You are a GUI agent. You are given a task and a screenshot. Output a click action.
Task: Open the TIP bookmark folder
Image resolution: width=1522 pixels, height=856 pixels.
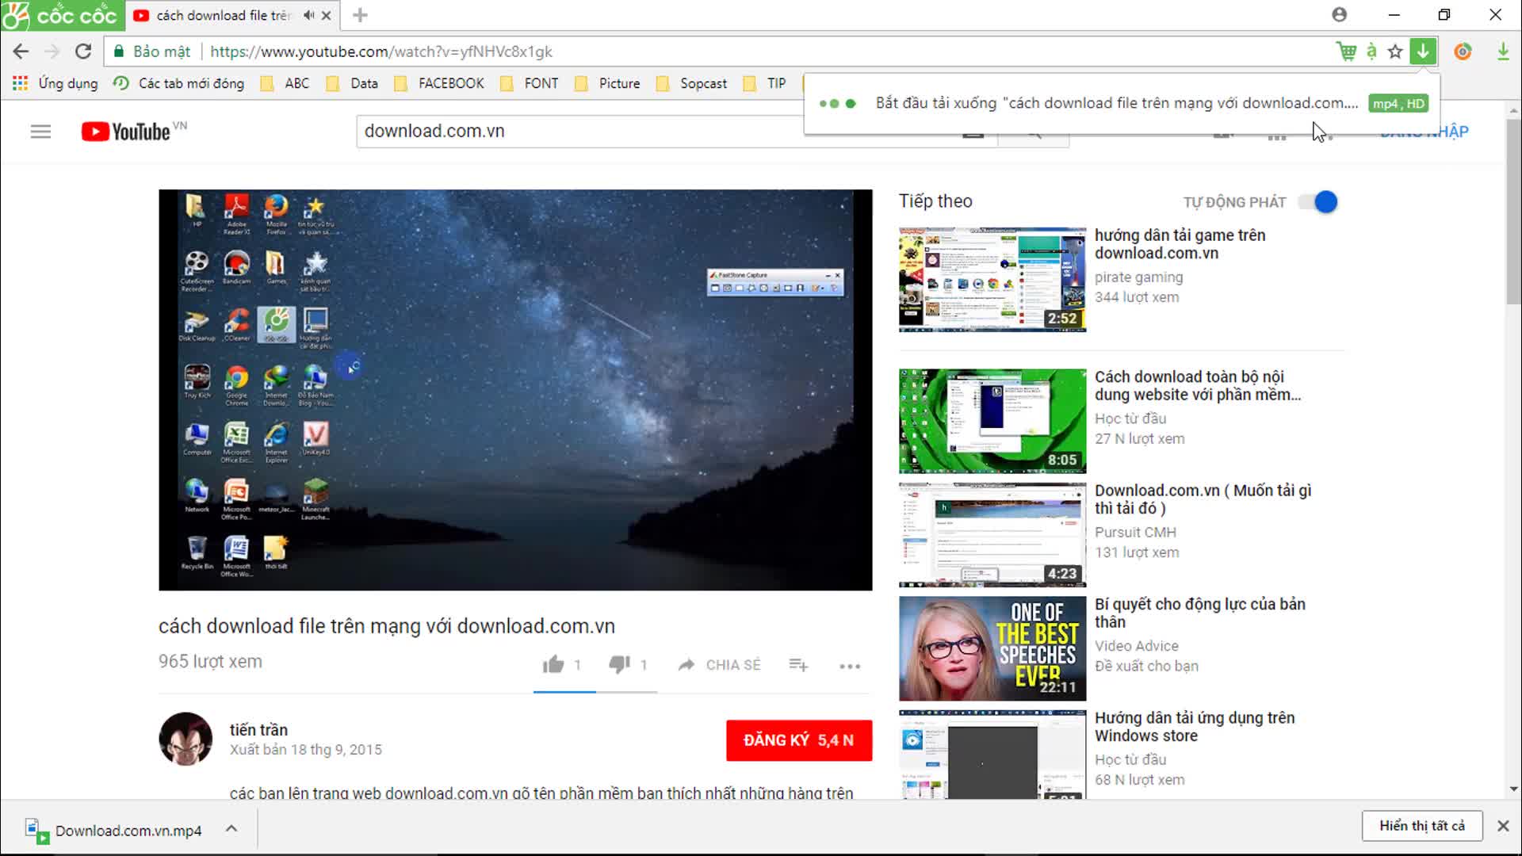pos(765,83)
